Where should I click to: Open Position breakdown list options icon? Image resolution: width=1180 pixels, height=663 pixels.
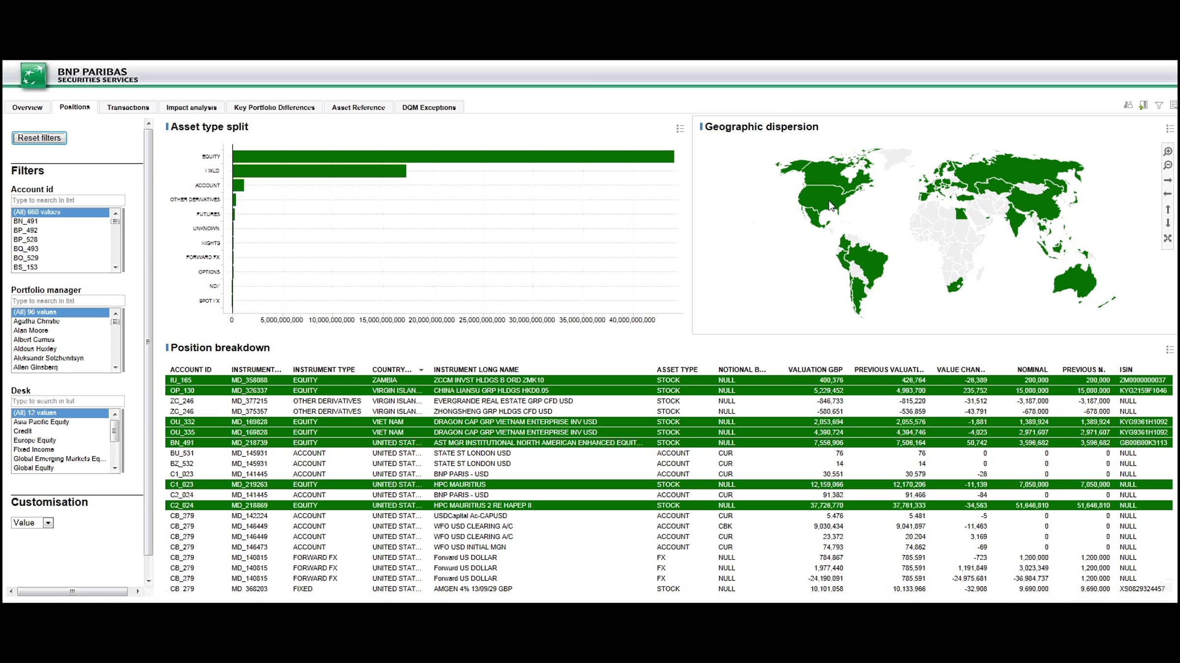(x=1170, y=350)
